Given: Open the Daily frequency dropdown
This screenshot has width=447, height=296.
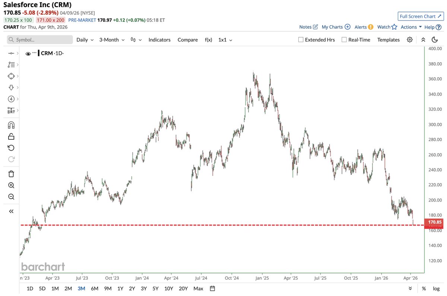Looking at the screenshot, I should [x=85, y=40].
